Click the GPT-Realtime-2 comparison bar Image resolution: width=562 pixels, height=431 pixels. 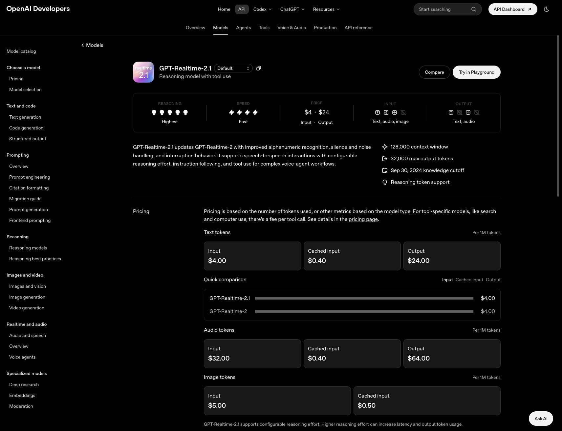point(364,311)
